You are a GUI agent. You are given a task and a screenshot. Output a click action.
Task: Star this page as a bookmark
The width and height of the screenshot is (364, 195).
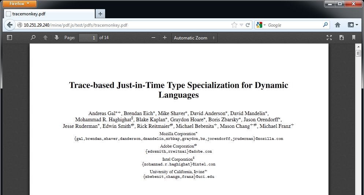click(x=234, y=25)
